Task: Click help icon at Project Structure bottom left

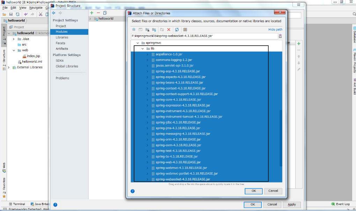Action: [x=55, y=205]
